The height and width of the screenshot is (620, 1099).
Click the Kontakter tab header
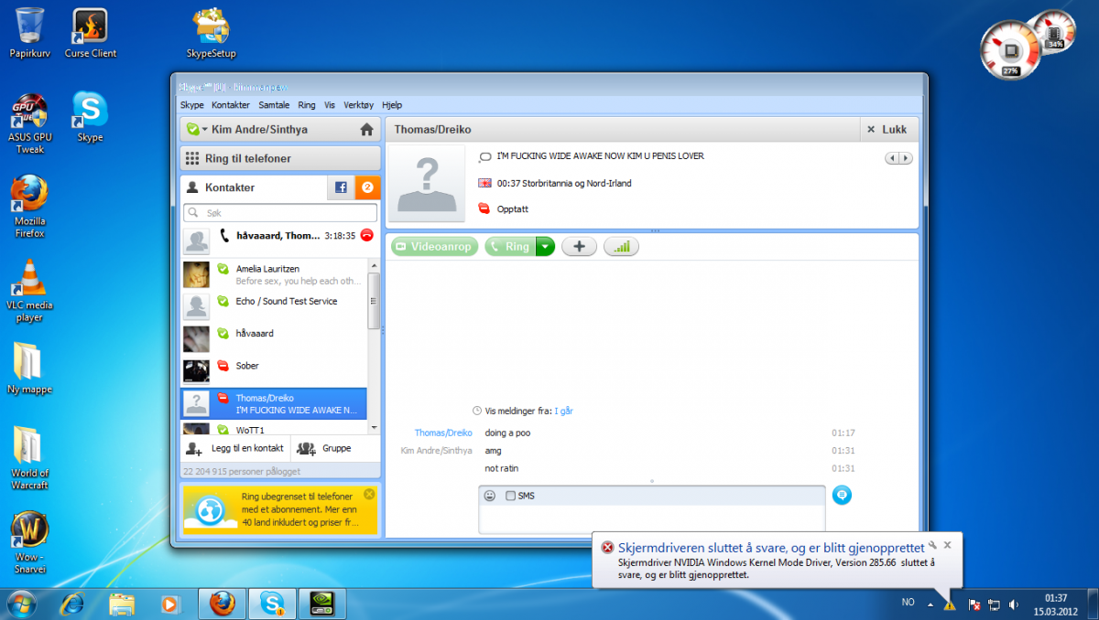(254, 187)
